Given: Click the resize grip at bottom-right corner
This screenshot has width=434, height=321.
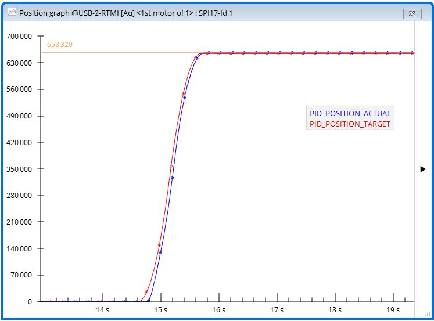Looking at the screenshot, I should tap(428, 315).
